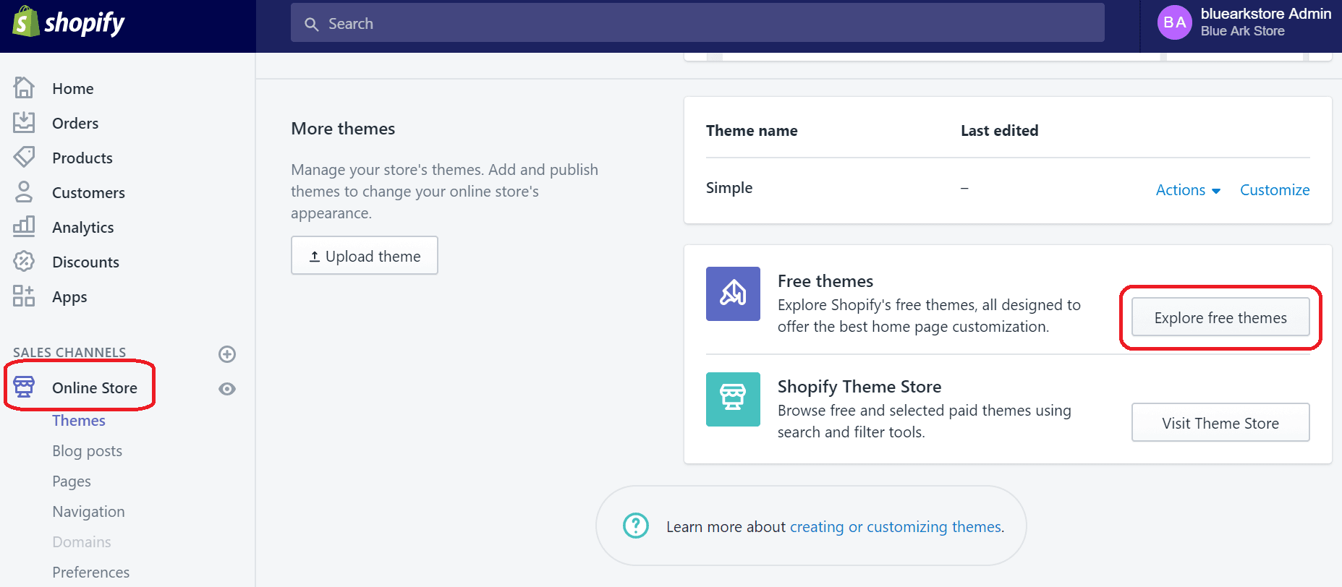The image size is (1342, 587).
Task: Click the Shopify logo
Action: tap(69, 22)
